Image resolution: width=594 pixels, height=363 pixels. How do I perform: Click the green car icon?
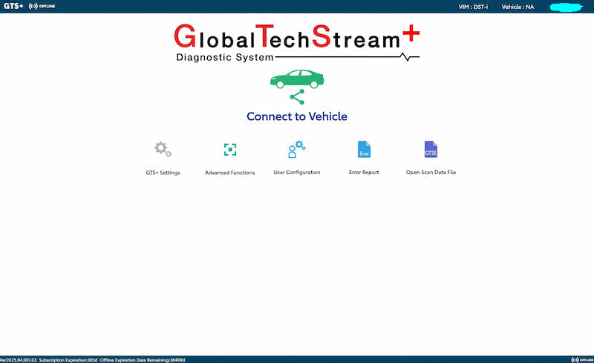[297, 79]
